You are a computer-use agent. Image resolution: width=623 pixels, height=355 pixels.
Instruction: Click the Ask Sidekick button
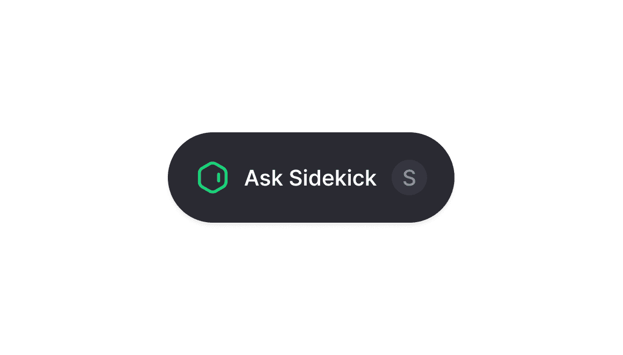311,177
